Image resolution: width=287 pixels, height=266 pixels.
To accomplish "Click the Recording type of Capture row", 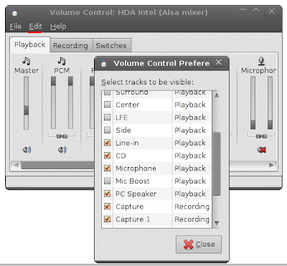I will [x=192, y=206].
